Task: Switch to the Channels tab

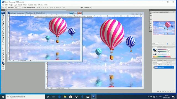Action: [x=160, y=60]
